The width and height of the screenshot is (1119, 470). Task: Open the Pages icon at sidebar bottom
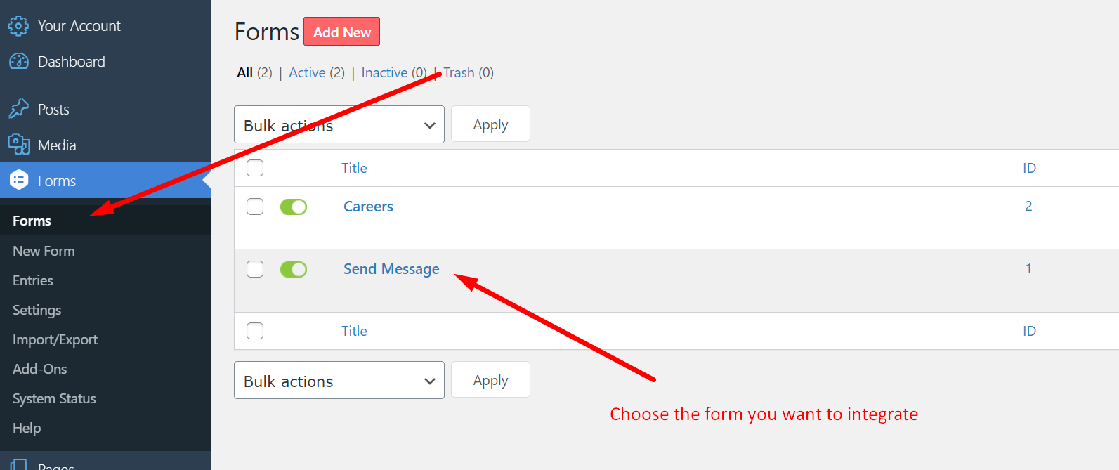18,464
